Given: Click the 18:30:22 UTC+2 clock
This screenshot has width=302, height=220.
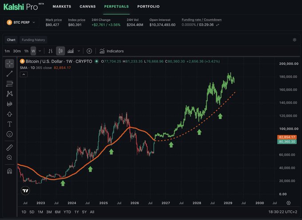Looking at the screenshot, I should (x=283, y=212).
